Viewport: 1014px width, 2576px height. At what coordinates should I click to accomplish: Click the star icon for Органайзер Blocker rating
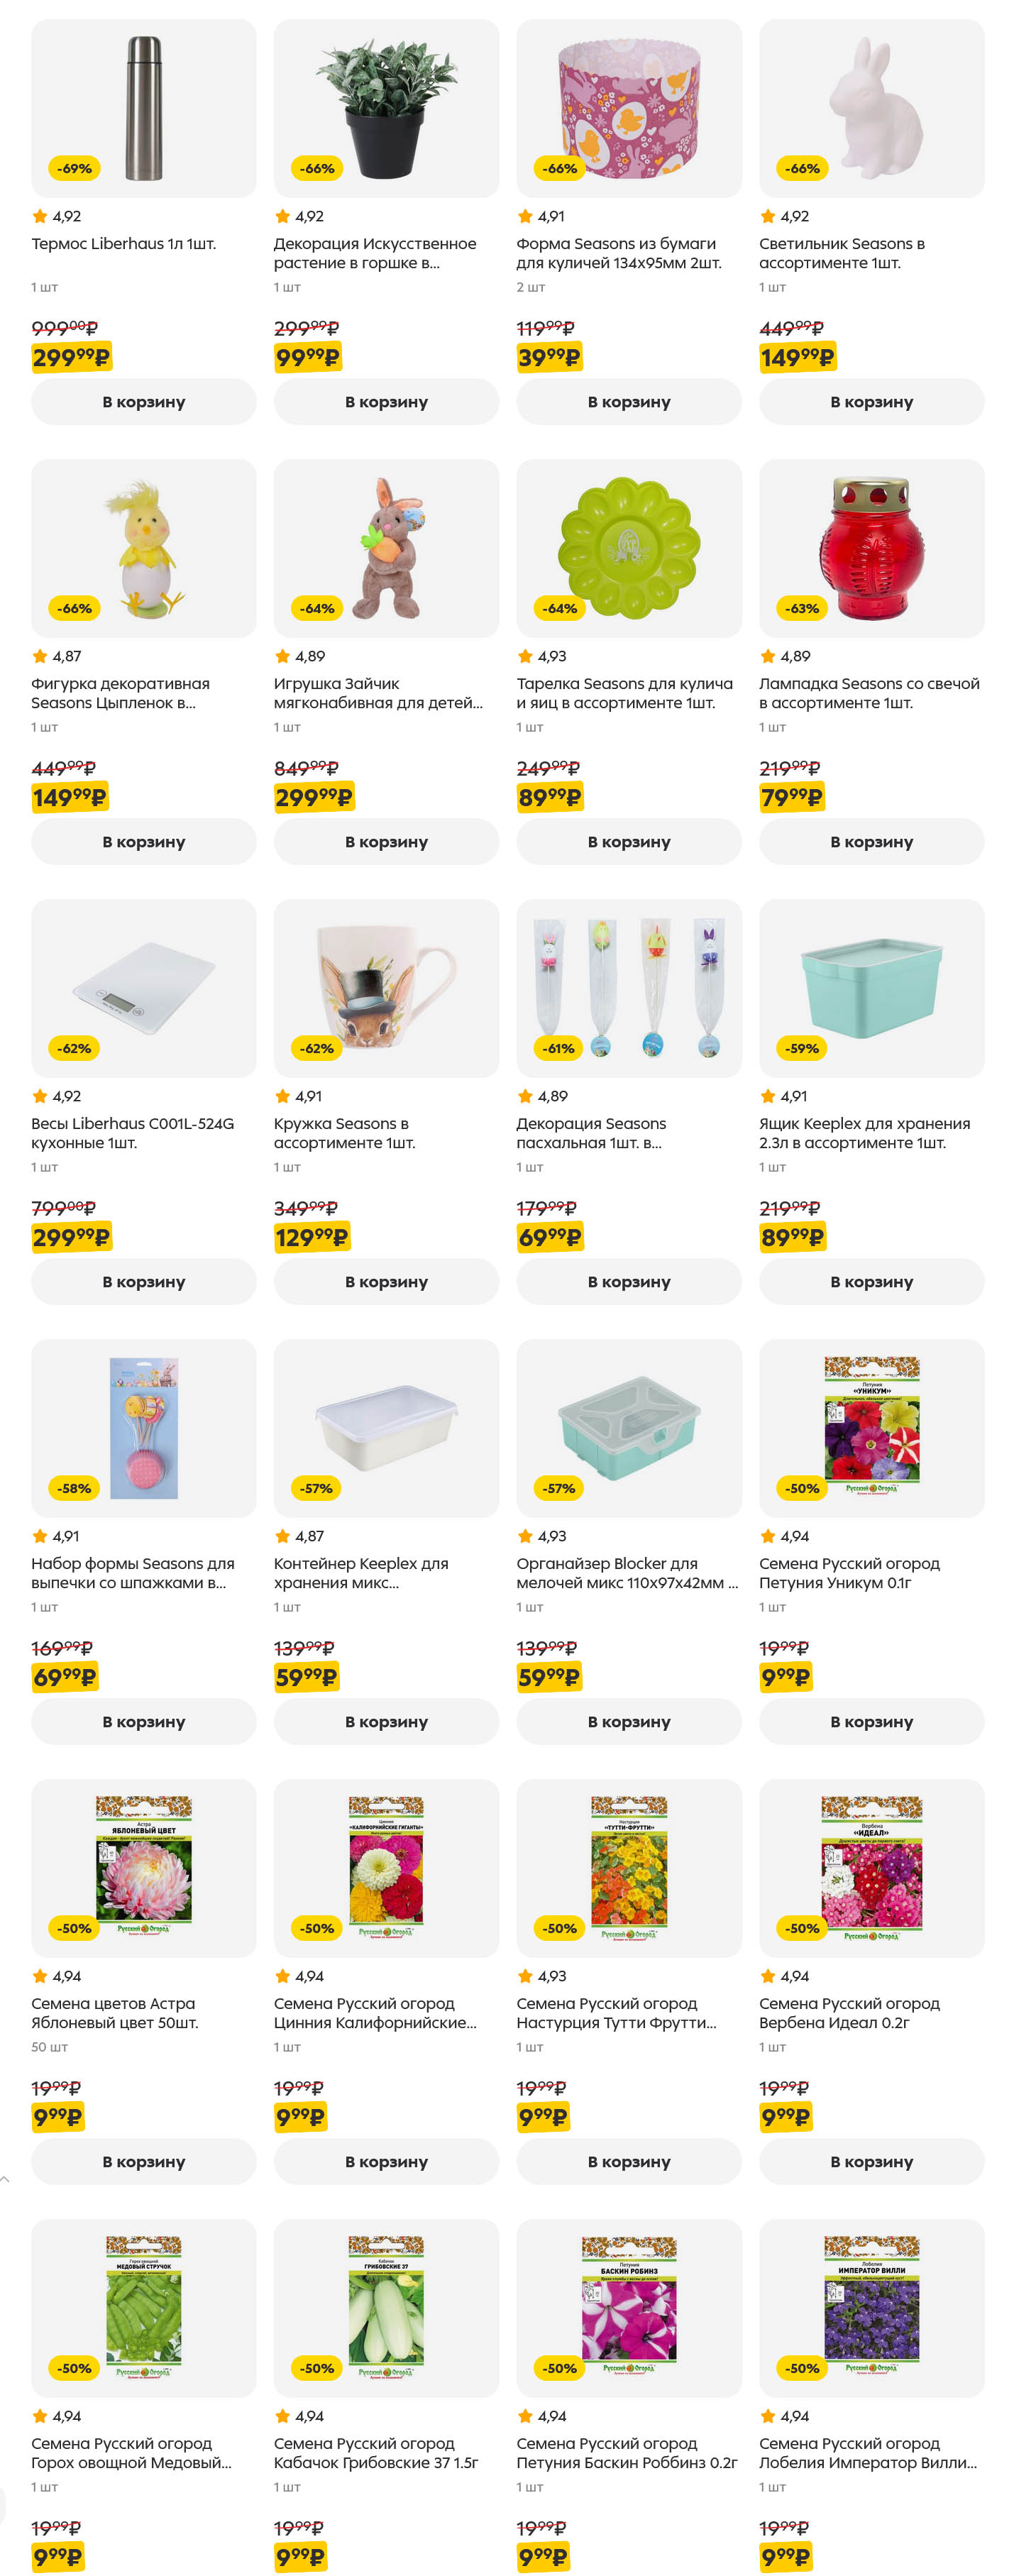point(525,1536)
